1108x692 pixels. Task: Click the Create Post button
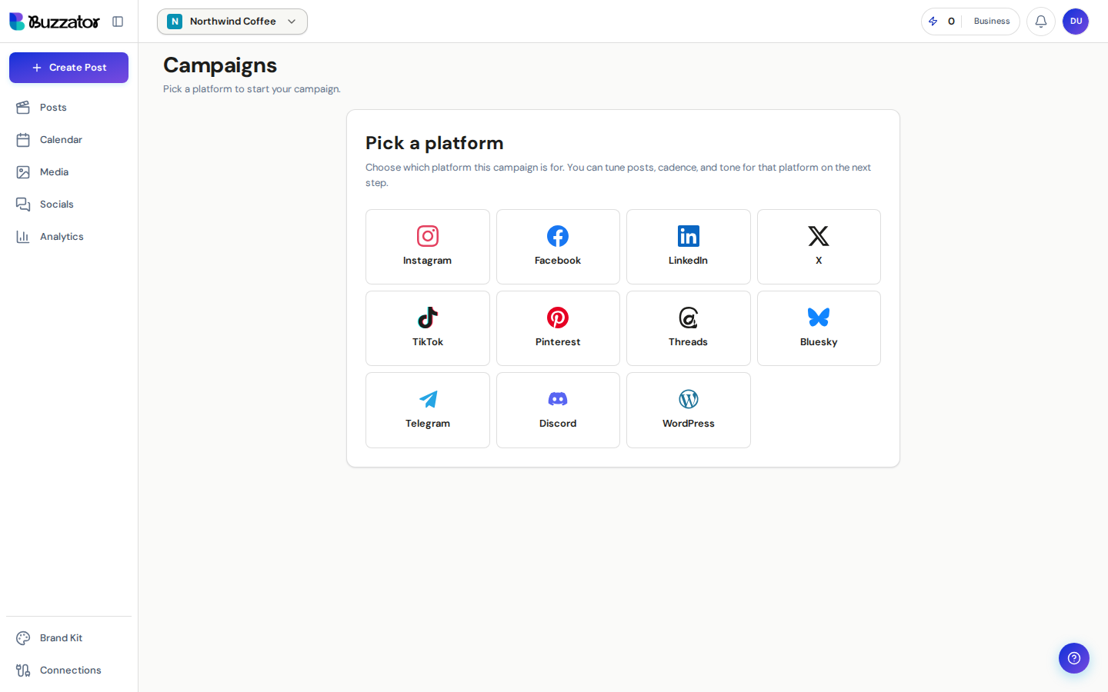coord(68,68)
